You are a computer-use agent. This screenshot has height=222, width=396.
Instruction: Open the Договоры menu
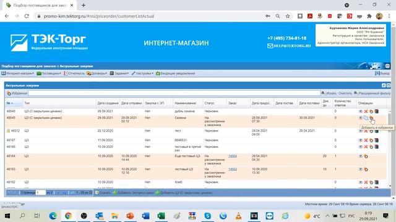pos(97,73)
